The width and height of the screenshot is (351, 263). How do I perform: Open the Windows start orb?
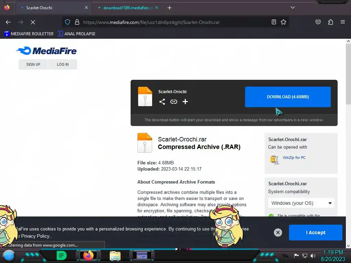pos(9,255)
